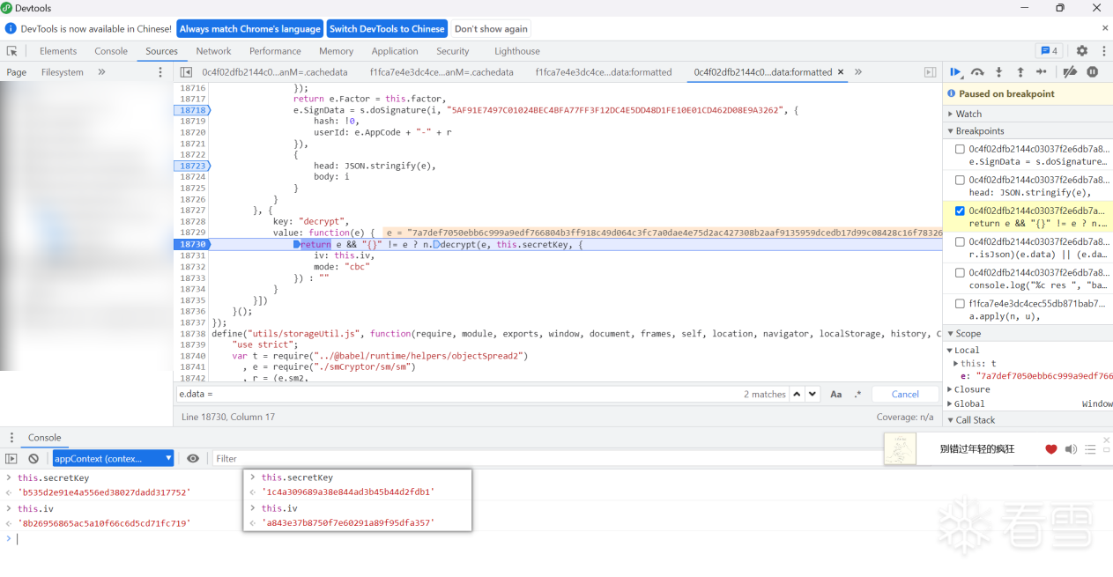Enable the console.log breakpoint checkbox

(960, 273)
